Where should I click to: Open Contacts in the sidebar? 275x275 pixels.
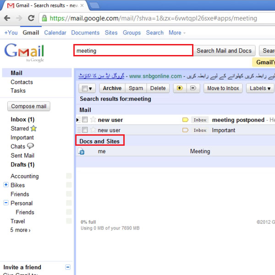tap(22, 82)
